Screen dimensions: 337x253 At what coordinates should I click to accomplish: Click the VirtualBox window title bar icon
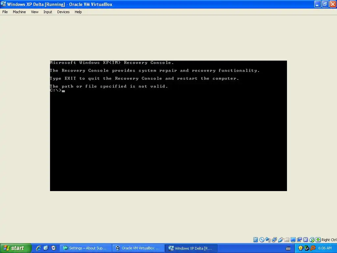tap(3, 4)
